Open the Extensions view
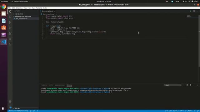200x112 pixels. click(10, 33)
